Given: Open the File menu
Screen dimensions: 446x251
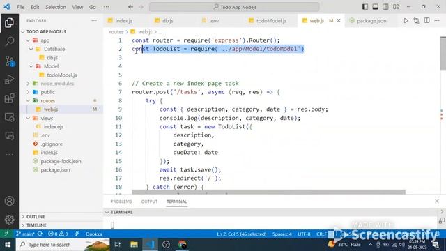Looking at the screenshot, I should click(20, 7).
